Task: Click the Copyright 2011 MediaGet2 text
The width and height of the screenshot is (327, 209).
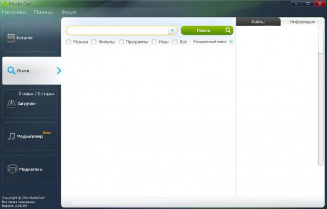Action: tap(23, 198)
